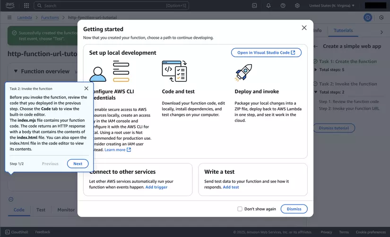Click Feedback in the footer
The image size is (390, 237).
coord(43,232)
